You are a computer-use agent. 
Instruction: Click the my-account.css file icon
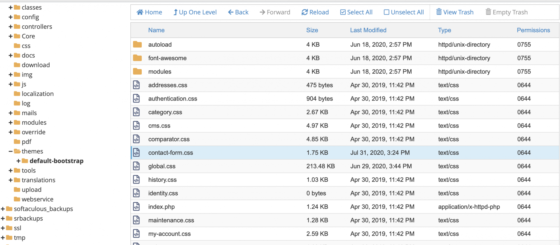tap(136, 233)
